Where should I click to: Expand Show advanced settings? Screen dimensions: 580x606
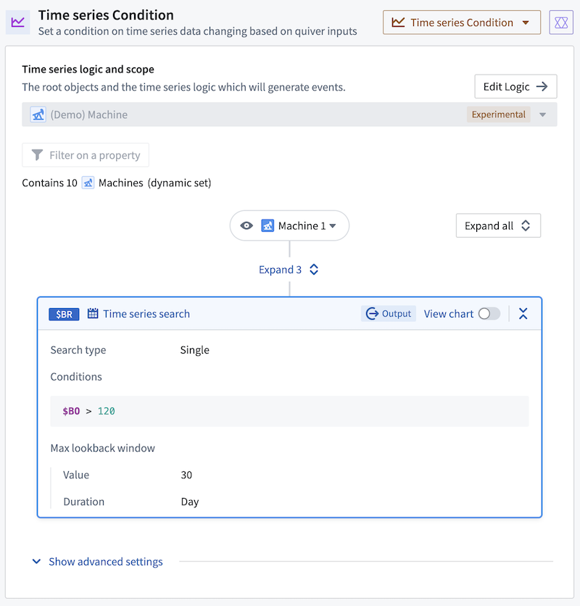[98, 562]
